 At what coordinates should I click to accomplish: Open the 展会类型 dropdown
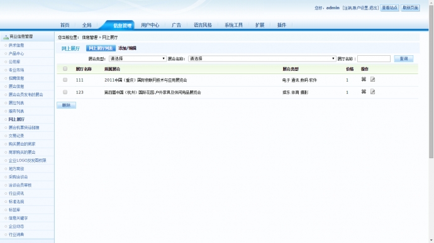(x=138, y=58)
